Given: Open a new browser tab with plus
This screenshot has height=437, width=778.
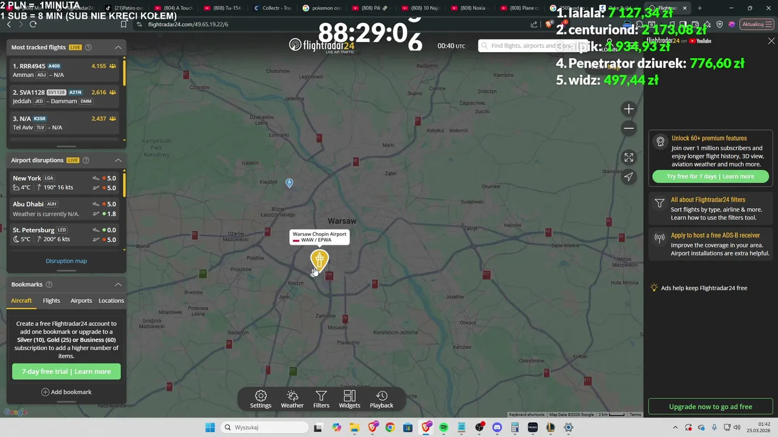Looking at the screenshot, I should point(700,8).
